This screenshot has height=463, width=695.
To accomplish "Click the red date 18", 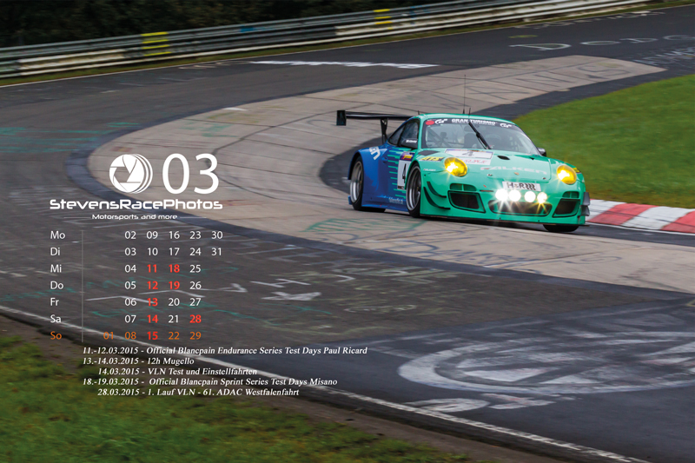I will [x=174, y=268].
